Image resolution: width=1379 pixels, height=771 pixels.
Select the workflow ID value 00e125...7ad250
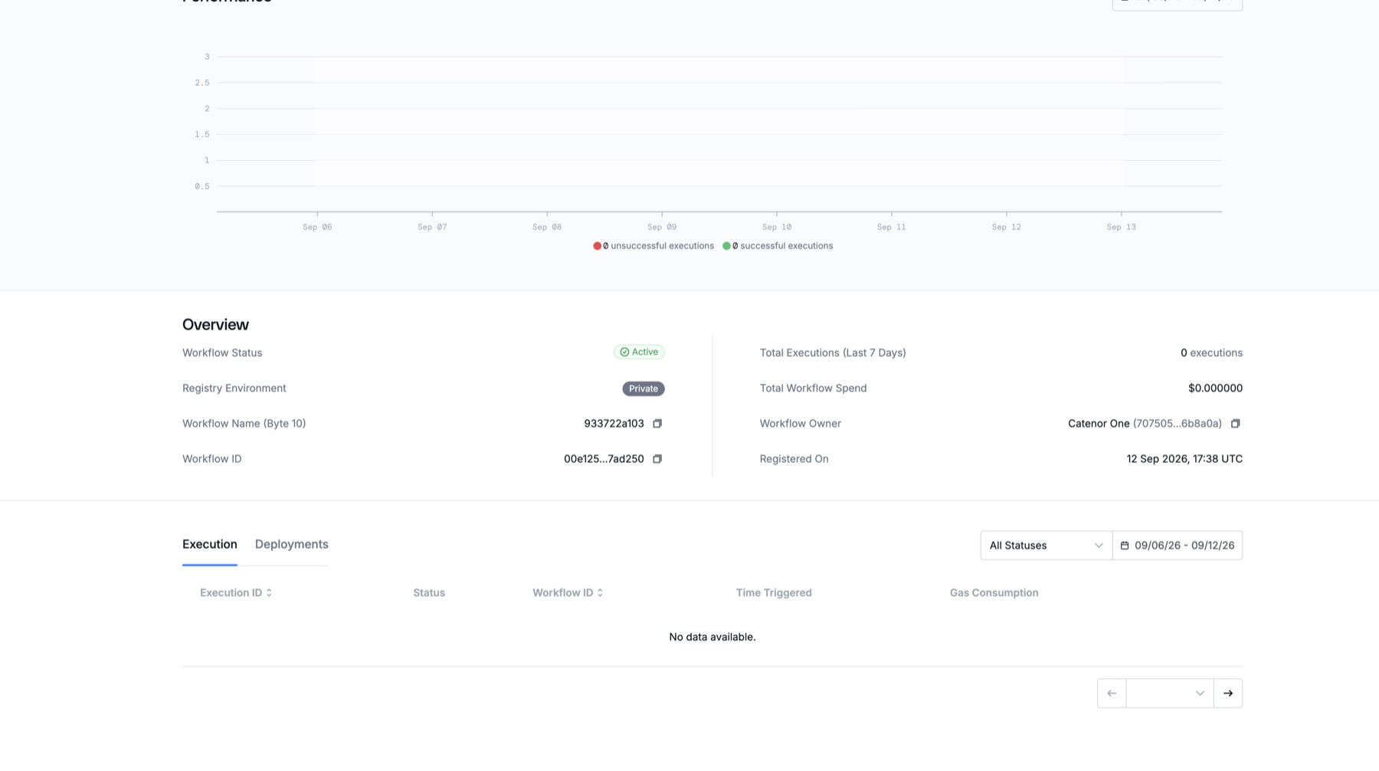coord(604,459)
